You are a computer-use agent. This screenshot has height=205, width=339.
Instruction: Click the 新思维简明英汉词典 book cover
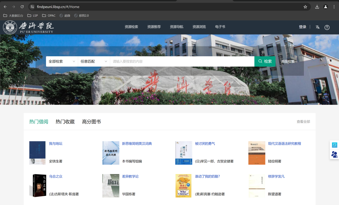click(x=111, y=153)
